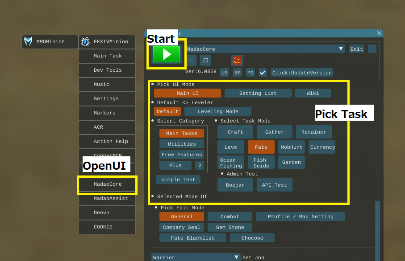Close the MadaoCore panel with the X
The width and height of the screenshot is (405, 261).
pos(379,33)
